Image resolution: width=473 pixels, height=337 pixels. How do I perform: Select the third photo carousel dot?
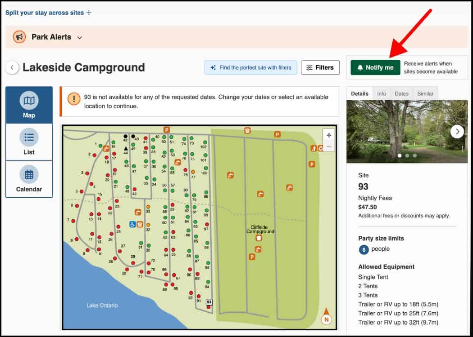click(x=415, y=155)
